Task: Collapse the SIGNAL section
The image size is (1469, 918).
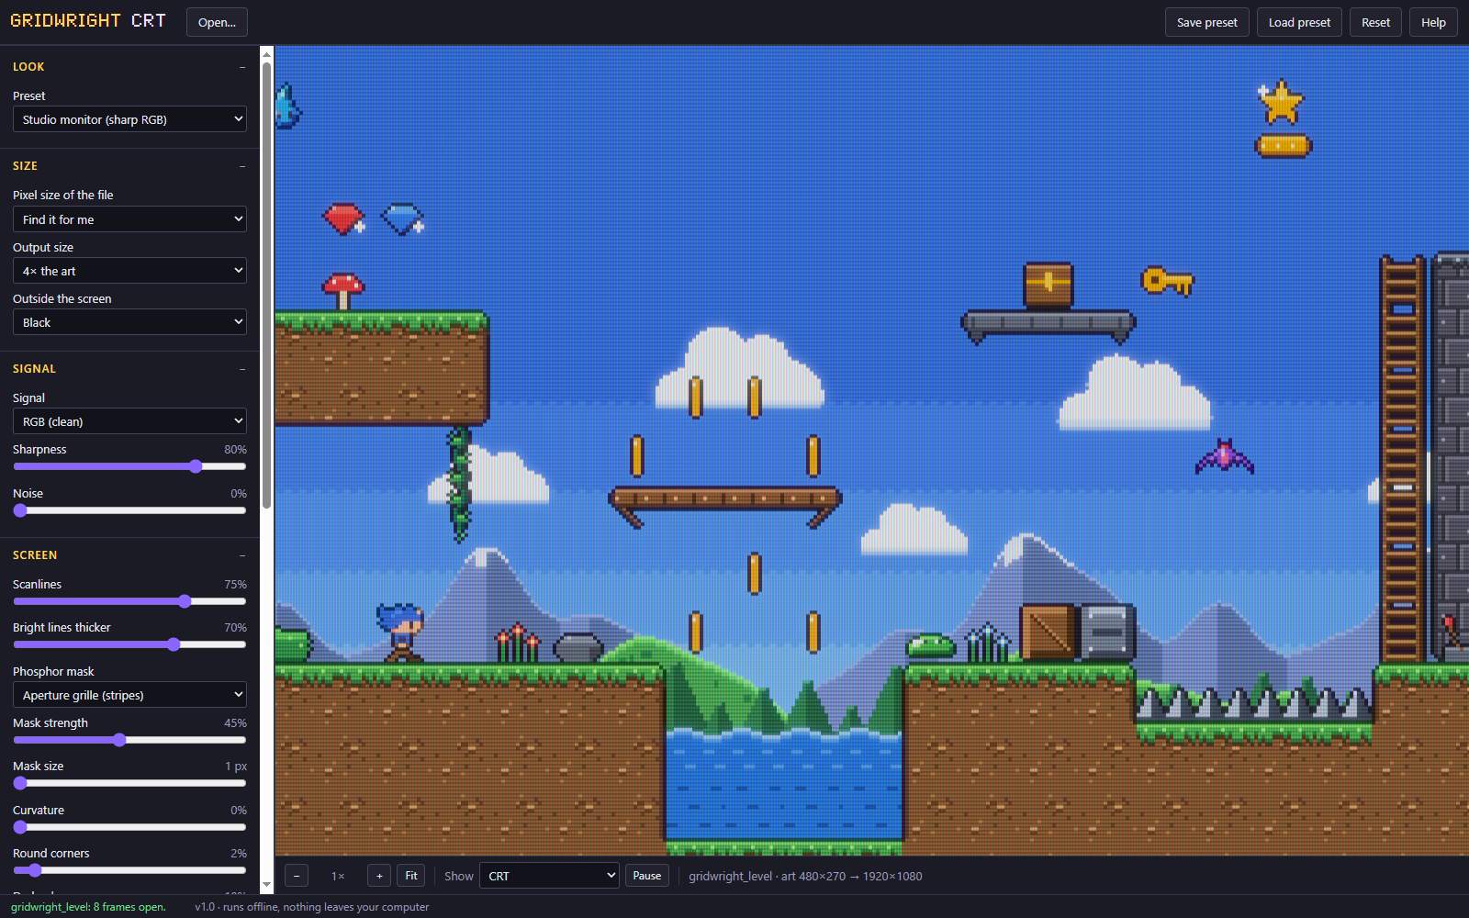Action: point(242,369)
